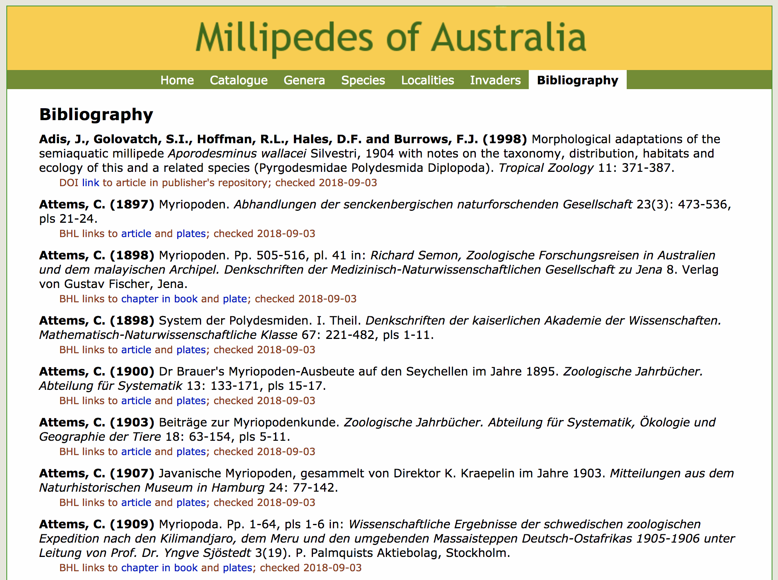The width and height of the screenshot is (778, 580).
Task: Open the Invaders tab
Action: [x=495, y=80]
